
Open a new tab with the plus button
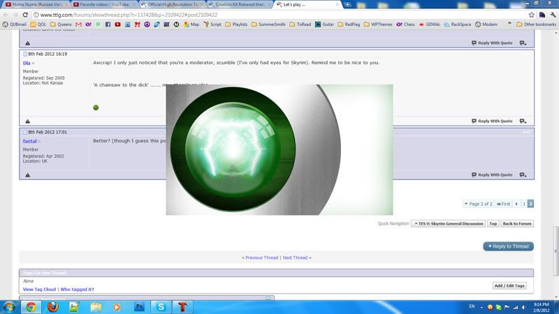347,4
